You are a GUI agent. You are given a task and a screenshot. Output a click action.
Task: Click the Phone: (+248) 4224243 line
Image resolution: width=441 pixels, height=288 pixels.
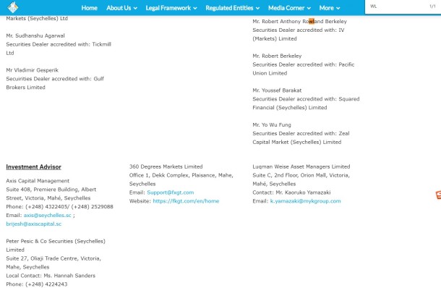point(37,284)
